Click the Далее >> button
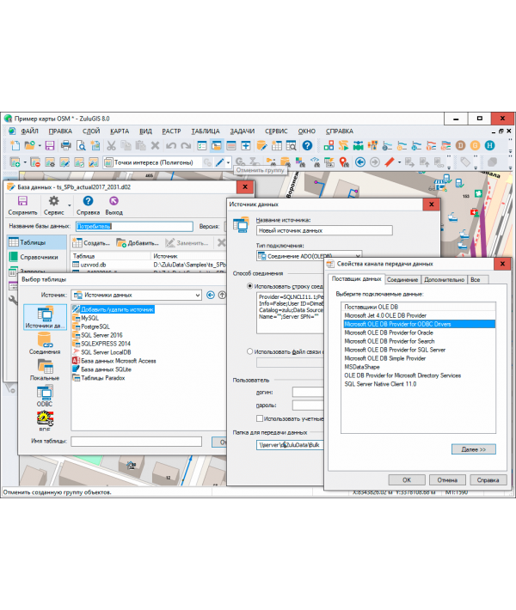 474,449
